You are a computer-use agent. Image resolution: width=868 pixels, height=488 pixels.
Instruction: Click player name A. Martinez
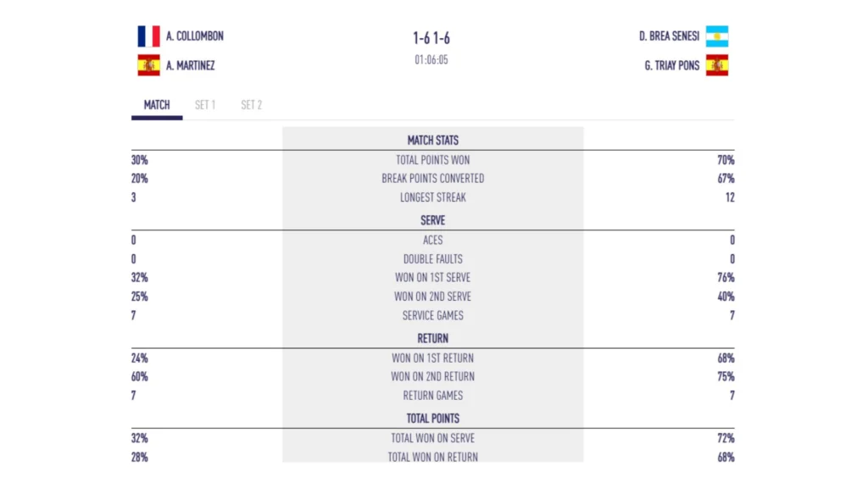tap(191, 65)
